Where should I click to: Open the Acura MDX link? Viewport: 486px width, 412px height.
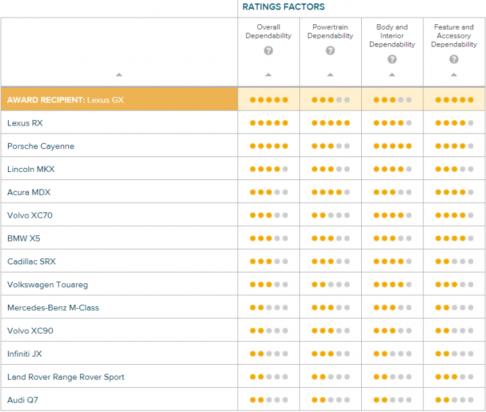(x=29, y=192)
